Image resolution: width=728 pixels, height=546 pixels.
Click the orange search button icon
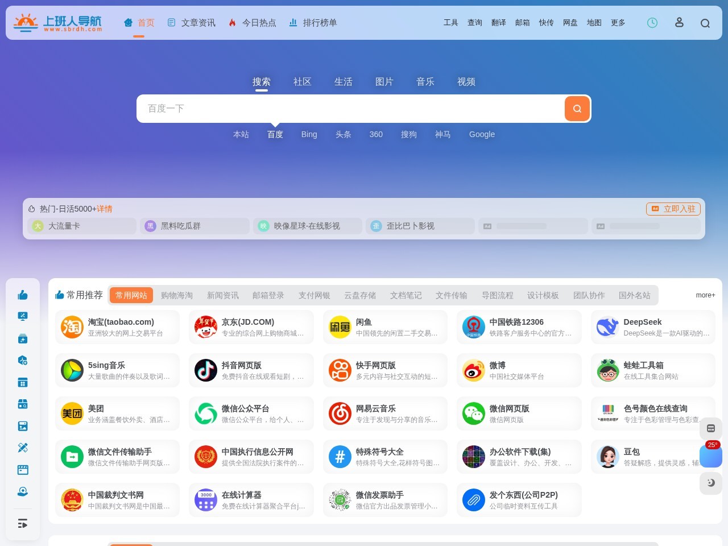pyautogui.click(x=577, y=109)
